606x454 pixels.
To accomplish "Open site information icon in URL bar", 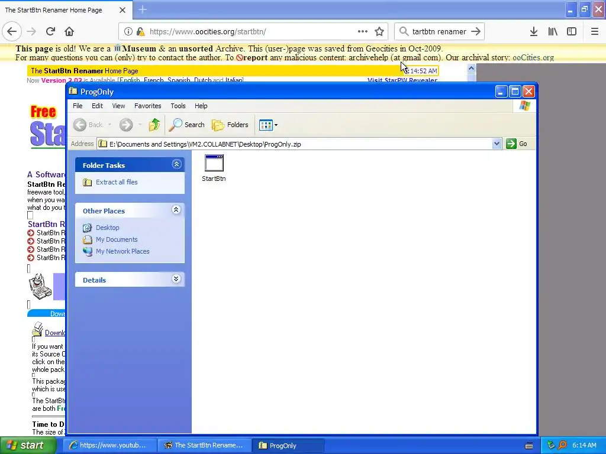I will (x=128, y=32).
